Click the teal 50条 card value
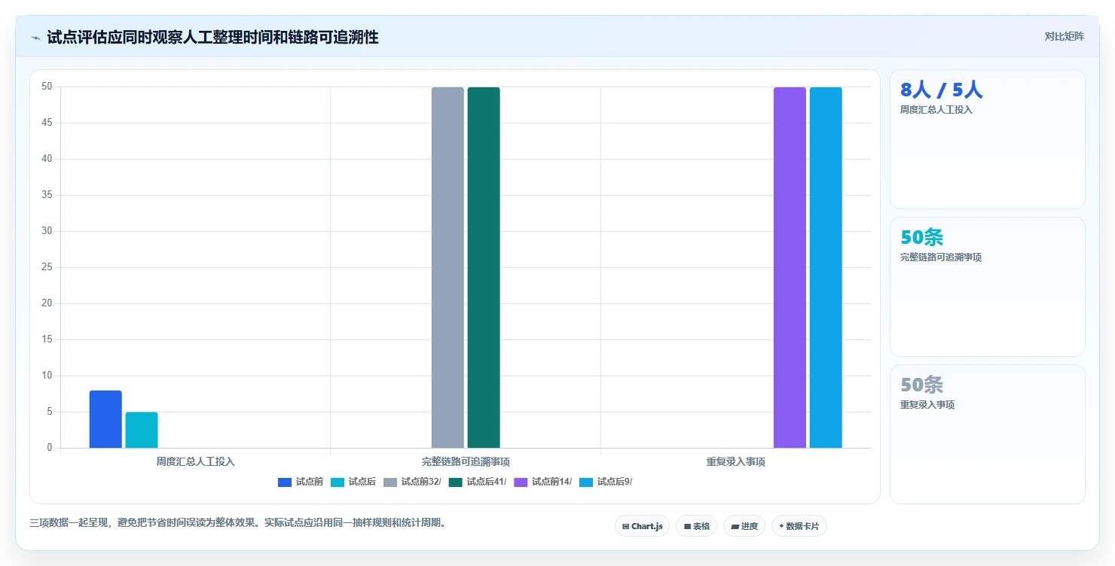 (x=922, y=238)
